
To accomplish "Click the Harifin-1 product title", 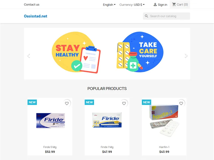I will (164, 147).
